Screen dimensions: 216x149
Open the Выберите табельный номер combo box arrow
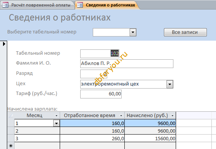pyautogui.click(x=133, y=32)
